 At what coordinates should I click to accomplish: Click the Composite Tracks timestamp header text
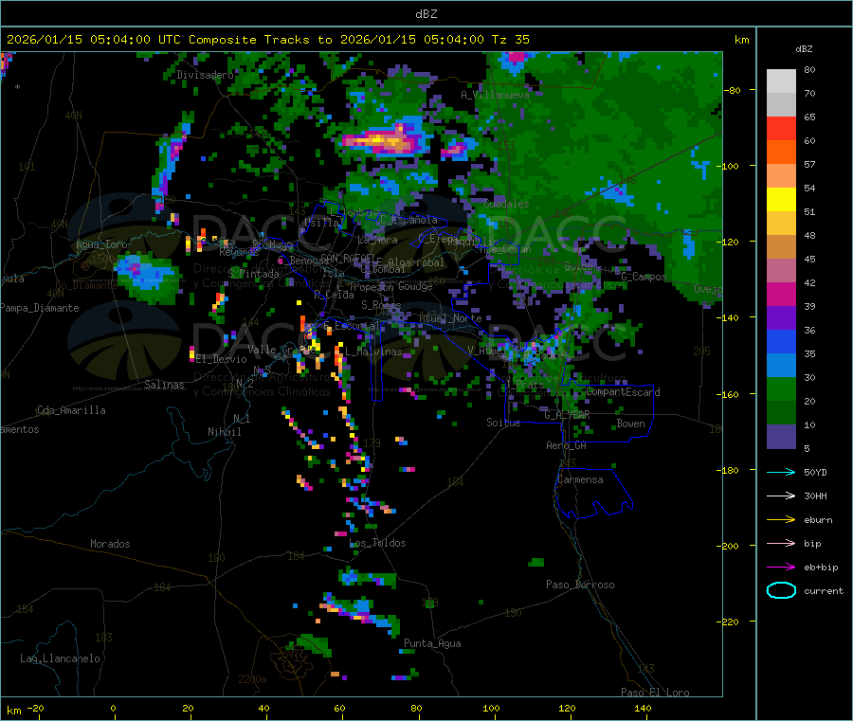coord(267,40)
